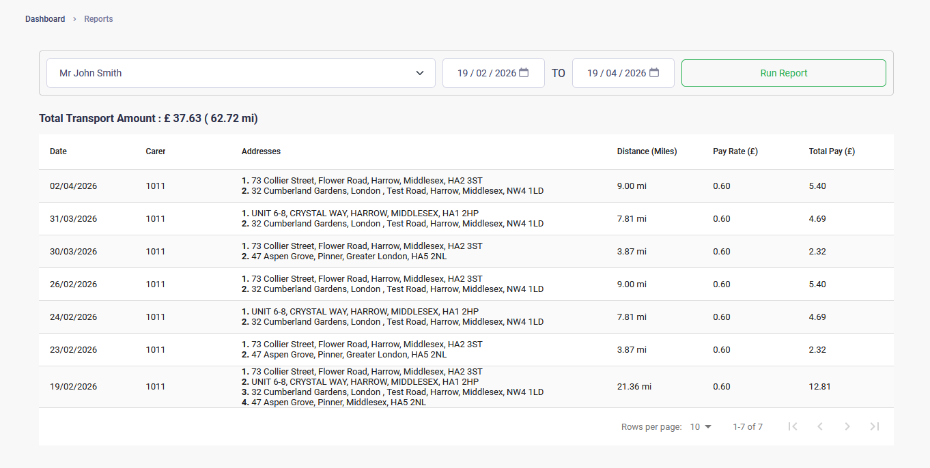Jump to the last page of results

(x=874, y=426)
